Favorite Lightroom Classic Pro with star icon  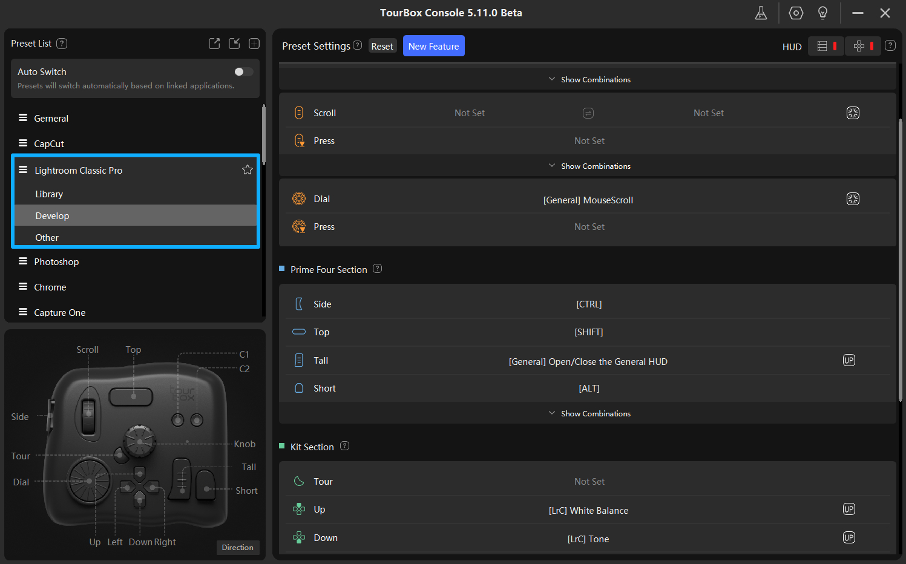pos(247,170)
